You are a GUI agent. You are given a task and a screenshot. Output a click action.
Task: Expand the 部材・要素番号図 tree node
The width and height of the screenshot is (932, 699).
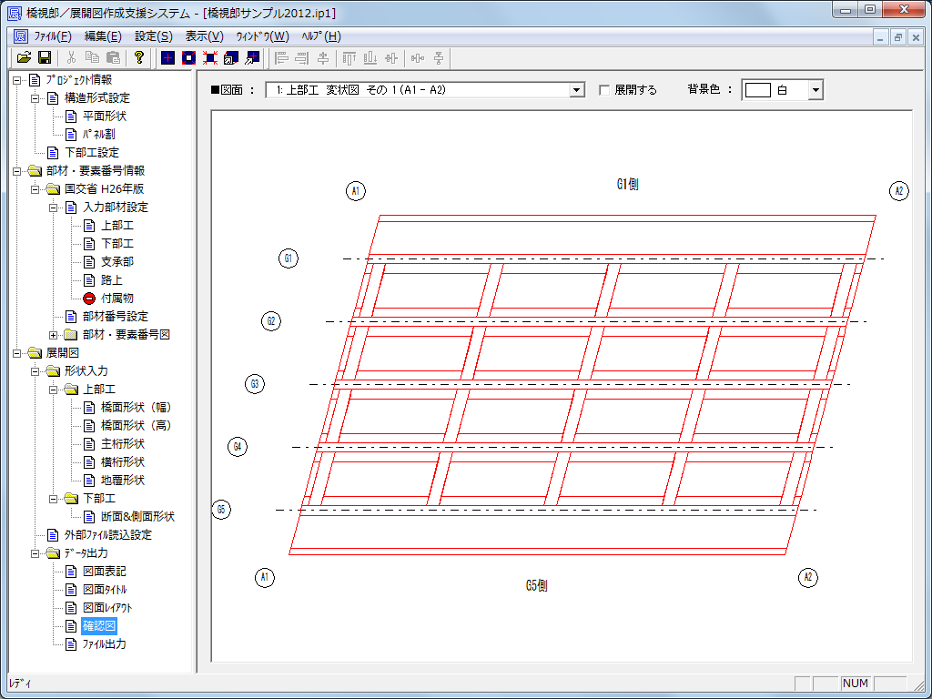53,335
